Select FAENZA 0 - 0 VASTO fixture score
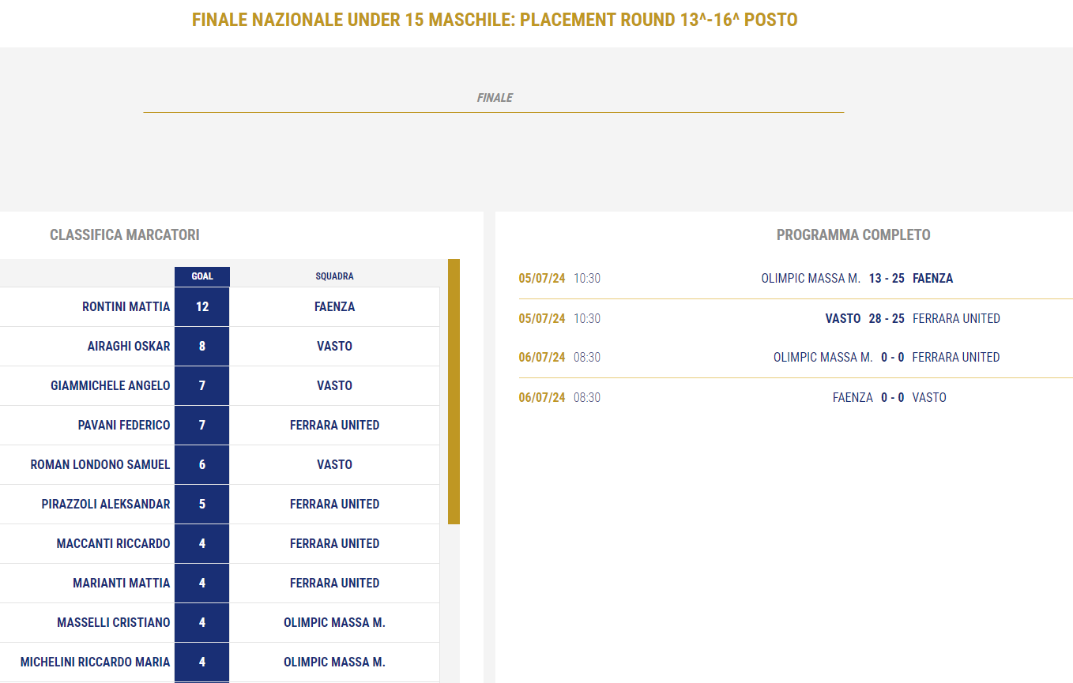Screen dimensions: 1073x683 pos(893,397)
